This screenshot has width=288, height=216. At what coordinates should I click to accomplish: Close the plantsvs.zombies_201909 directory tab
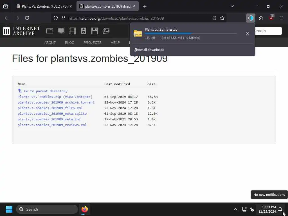click(134, 6)
